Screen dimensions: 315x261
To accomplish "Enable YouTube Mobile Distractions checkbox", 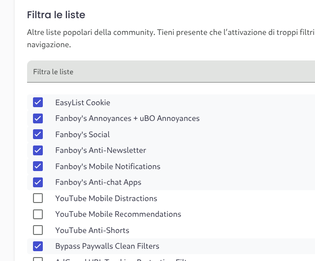I will pyautogui.click(x=38, y=198).
